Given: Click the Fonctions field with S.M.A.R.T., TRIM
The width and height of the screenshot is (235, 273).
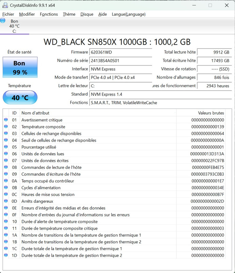Looking at the screenshot, I should 160,103.
